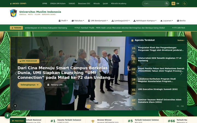Open agenda Seminar Yayasan Wakaf UISU
The width and height of the screenshot is (197, 123).
coord(160,101)
